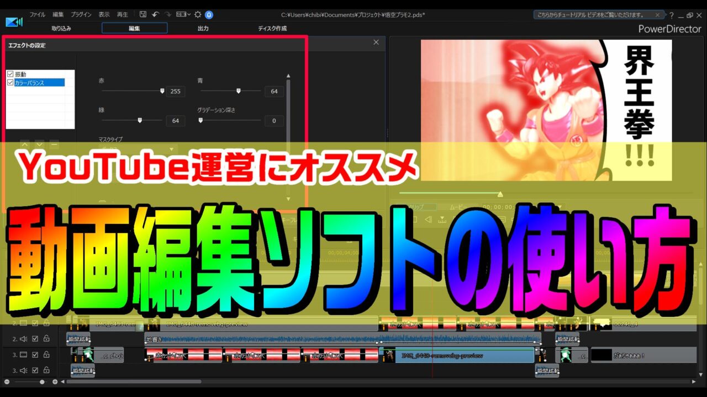
Task: Close the エフェクトの設定 panel
Action: tap(376, 42)
